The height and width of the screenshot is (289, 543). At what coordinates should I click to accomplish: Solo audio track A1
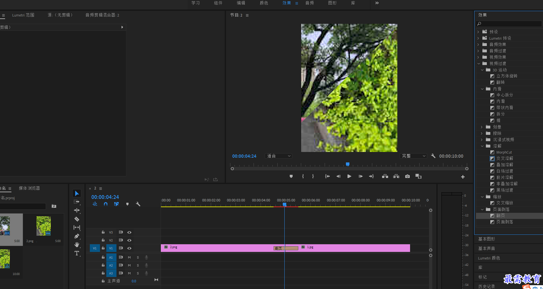point(138,257)
